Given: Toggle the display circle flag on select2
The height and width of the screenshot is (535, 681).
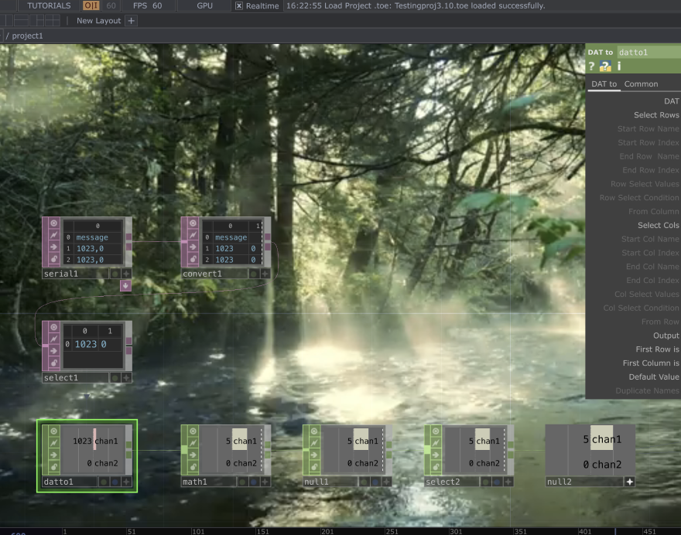Looking at the screenshot, I should 435,431.
